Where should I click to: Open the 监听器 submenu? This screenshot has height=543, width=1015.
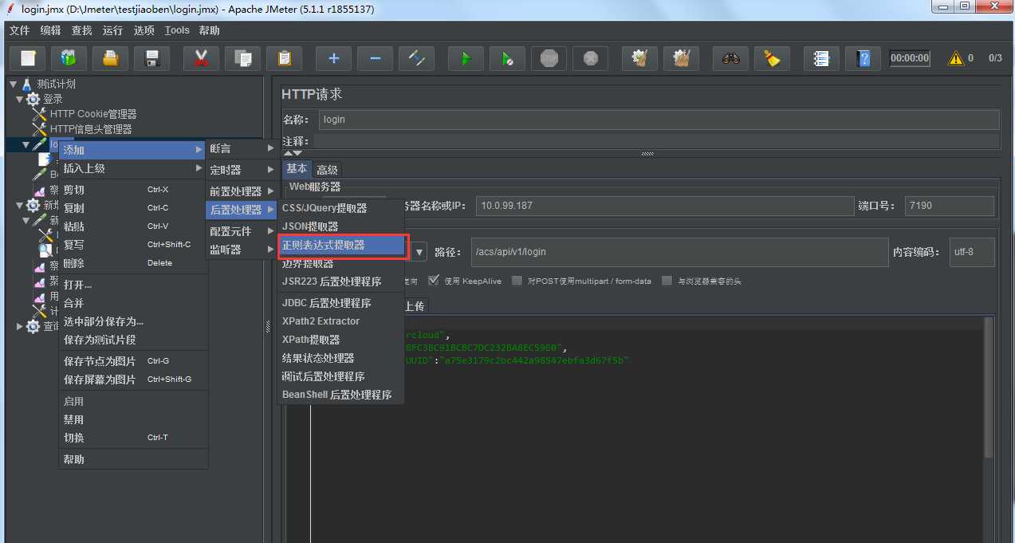(242, 250)
